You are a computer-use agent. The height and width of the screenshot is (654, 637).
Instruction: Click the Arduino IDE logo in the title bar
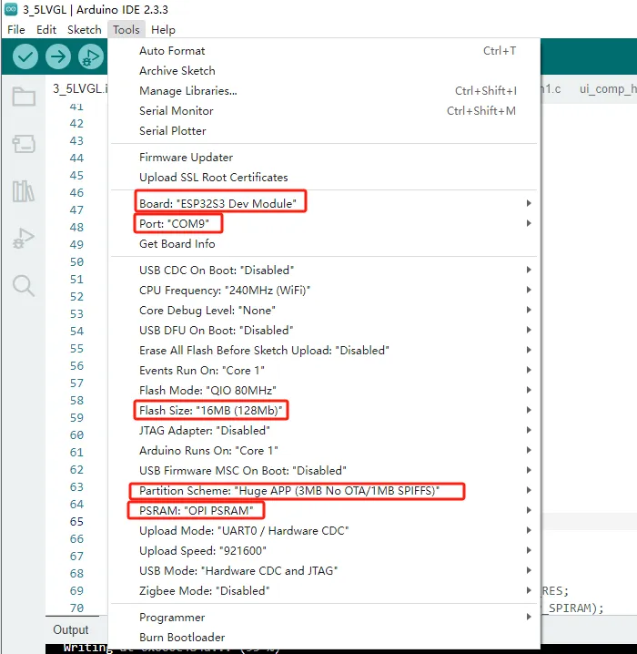pos(10,9)
